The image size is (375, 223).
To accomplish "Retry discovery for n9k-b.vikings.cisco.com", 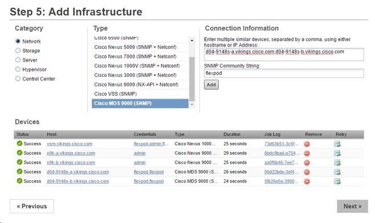I will click(337, 163).
